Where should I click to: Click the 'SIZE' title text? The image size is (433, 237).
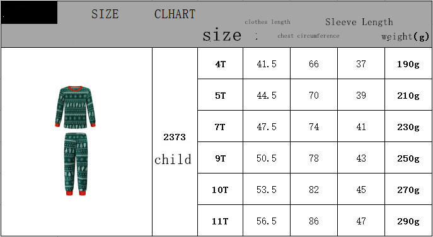(x=105, y=14)
